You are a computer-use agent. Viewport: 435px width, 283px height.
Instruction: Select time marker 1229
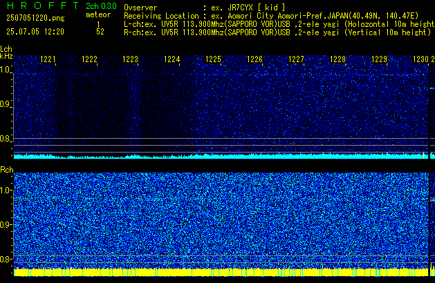[x=379, y=59]
